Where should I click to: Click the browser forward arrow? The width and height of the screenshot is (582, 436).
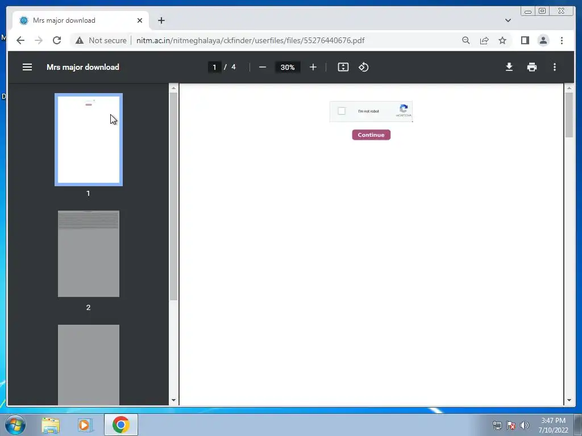point(39,40)
